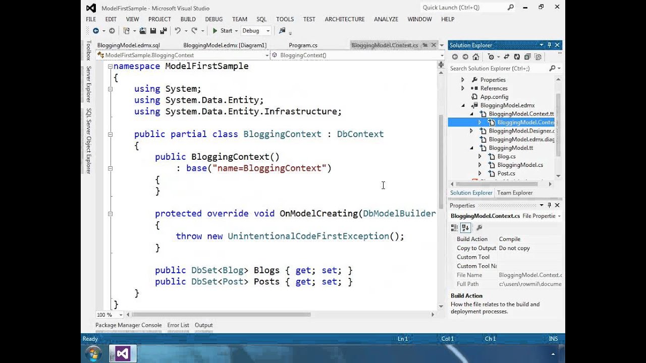Image resolution: width=646 pixels, height=363 pixels.
Task: Click Sync with Active Document icon
Action: pyautogui.click(x=506, y=57)
